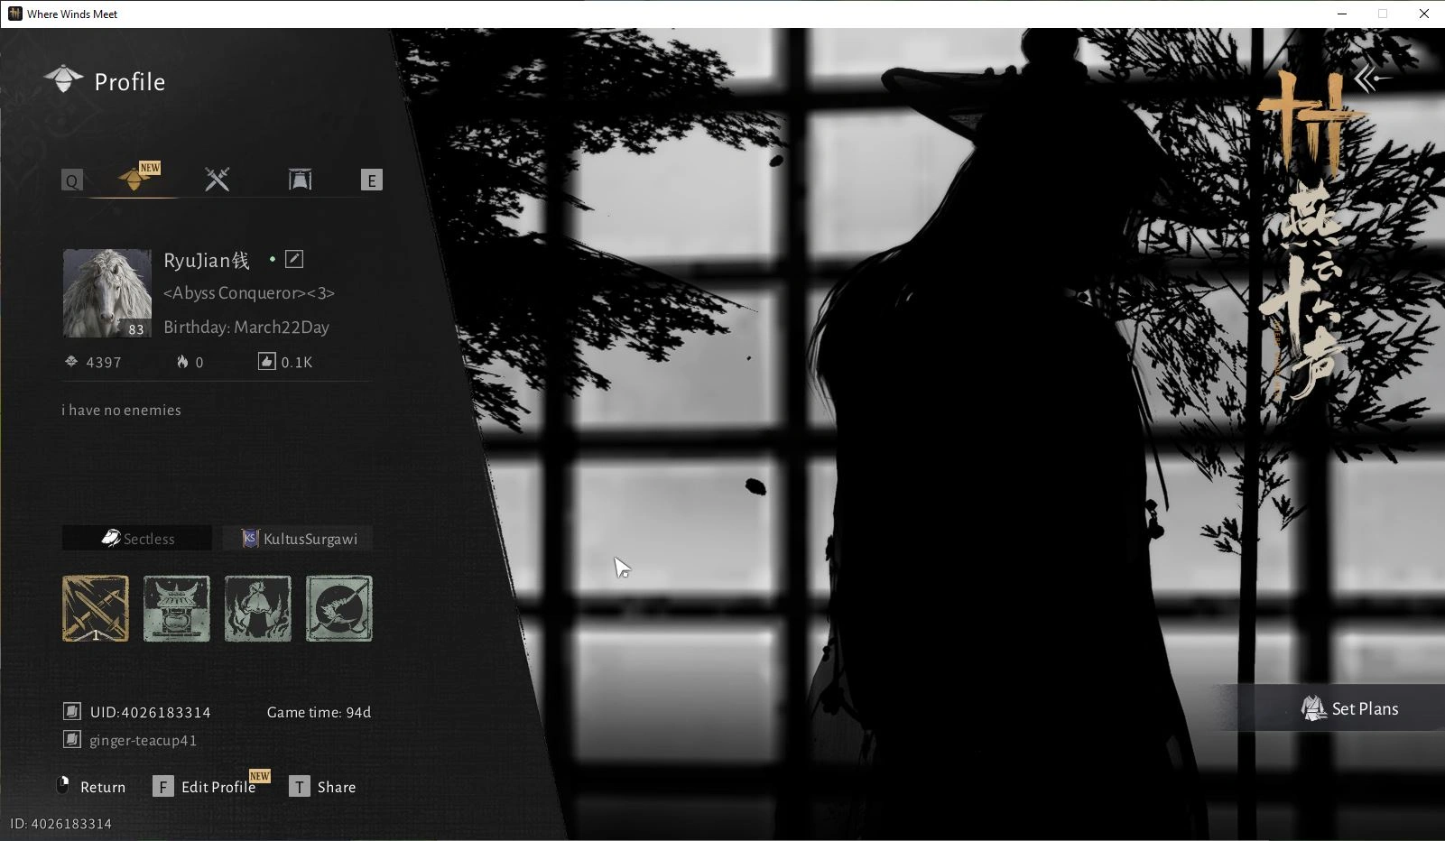The height and width of the screenshot is (841, 1445).
Task: Click the Birthday: March22Day text
Action: click(x=246, y=328)
